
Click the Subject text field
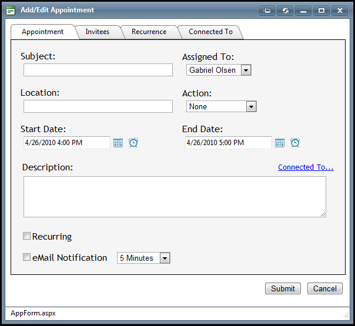point(98,70)
